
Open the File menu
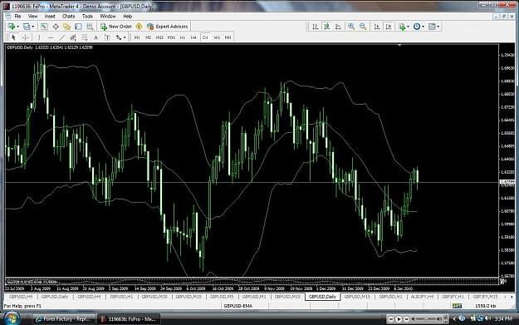click(x=17, y=16)
